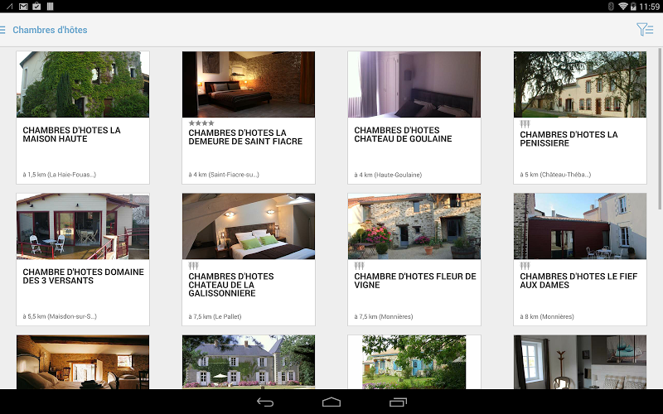Open Chateau de Goulaine room photo
This screenshot has width=663, height=414.
[414, 84]
